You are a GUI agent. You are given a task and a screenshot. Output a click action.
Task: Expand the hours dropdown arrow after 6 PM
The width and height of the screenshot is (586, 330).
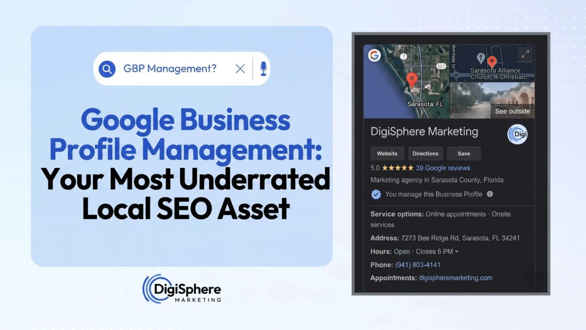click(x=457, y=252)
